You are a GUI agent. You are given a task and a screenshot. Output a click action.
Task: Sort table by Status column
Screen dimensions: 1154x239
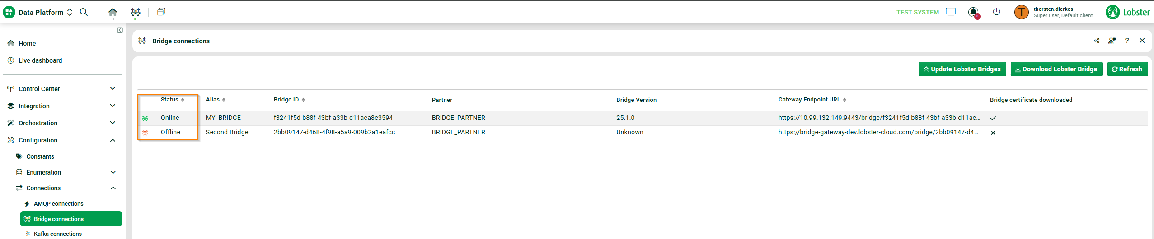(x=172, y=100)
